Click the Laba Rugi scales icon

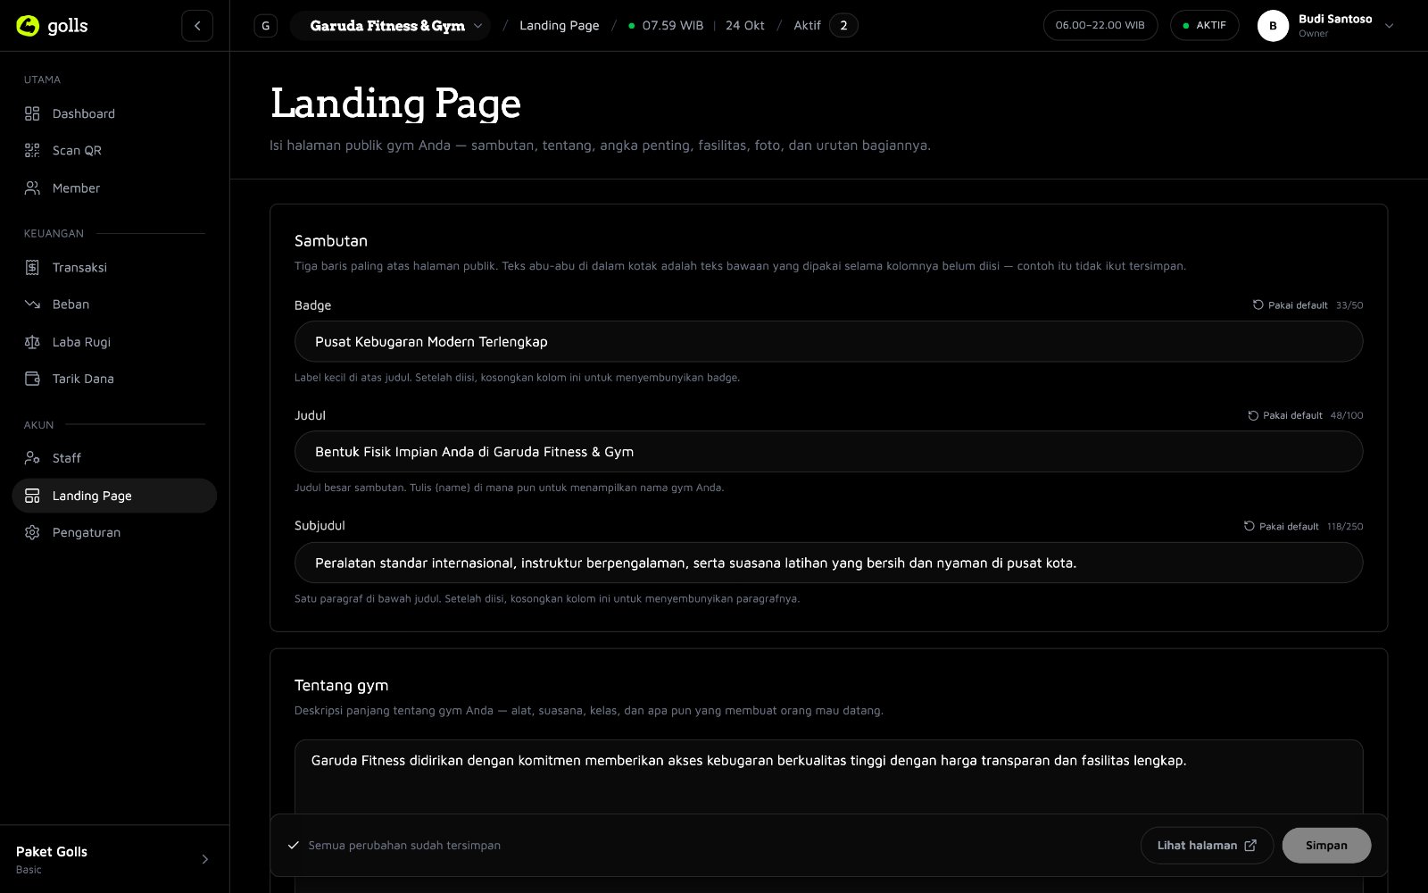[32, 342]
